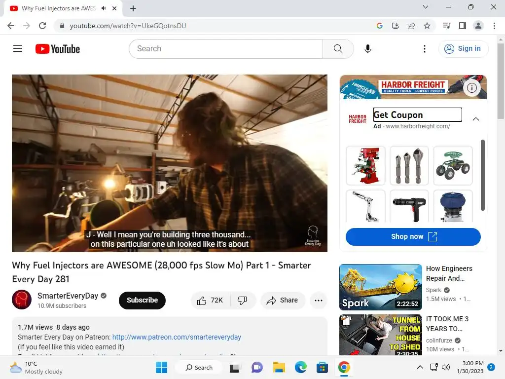Screen dimensions: 505x379
Task: Share the Fuel Injectors video
Action: tap(283, 301)
